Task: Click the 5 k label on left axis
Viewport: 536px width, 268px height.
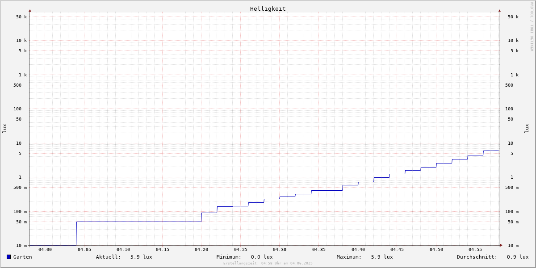Action: pyautogui.click(x=23, y=51)
